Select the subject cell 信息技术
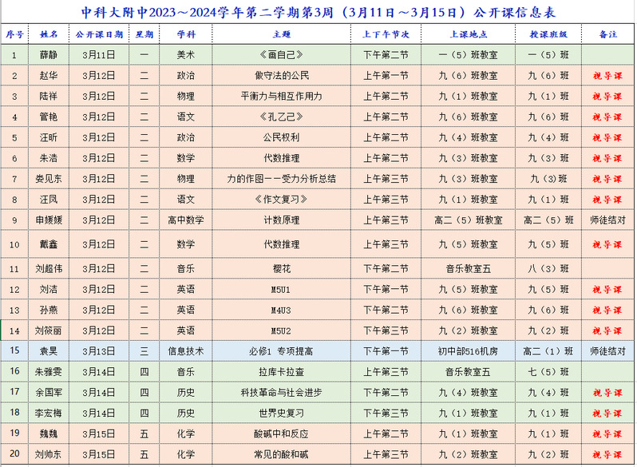This screenshot has width=637, height=467. click(x=186, y=351)
